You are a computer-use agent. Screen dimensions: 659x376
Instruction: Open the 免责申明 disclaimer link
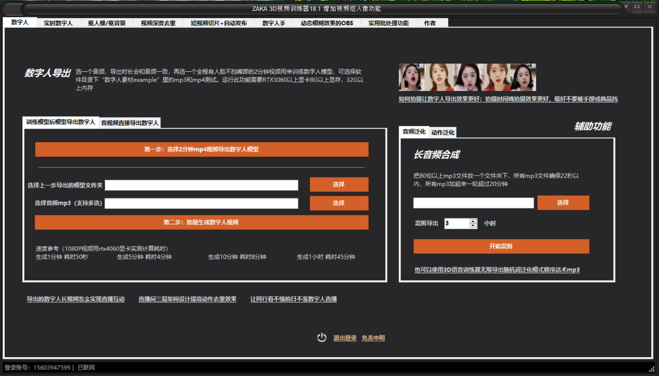[x=373, y=338]
